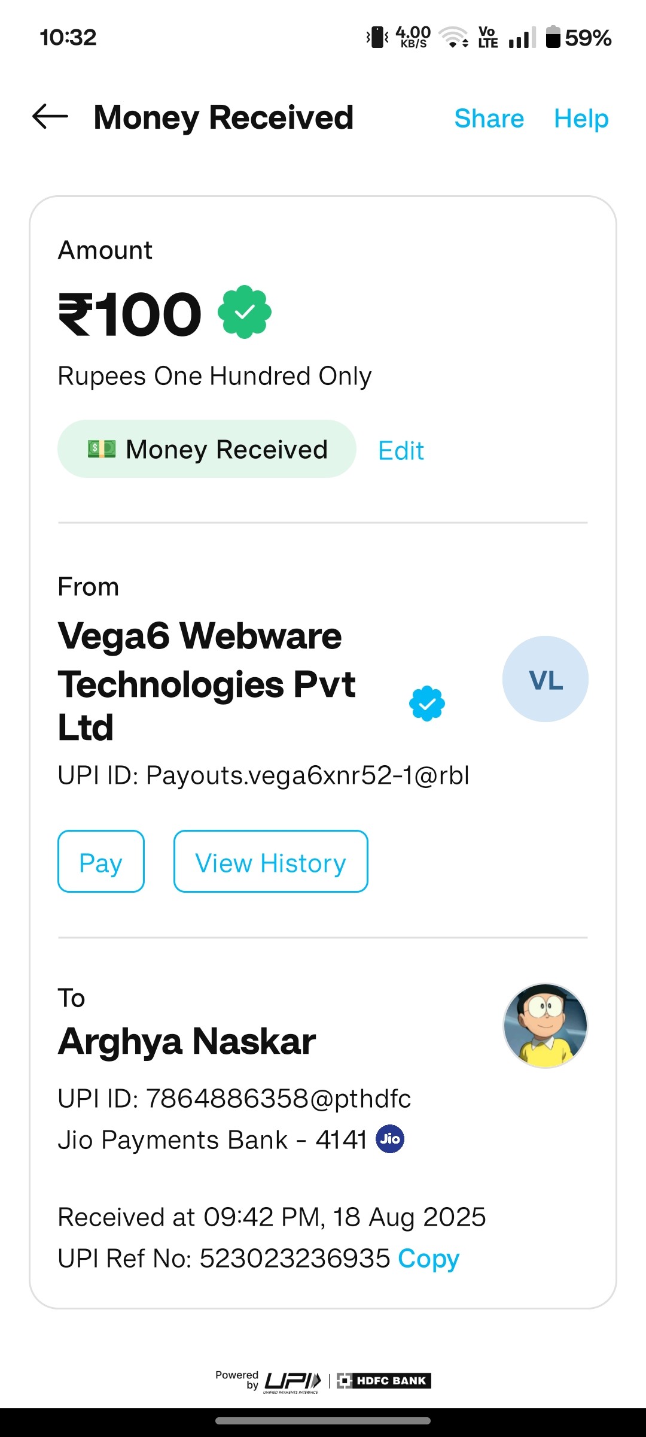The width and height of the screenshot is (646, 1437).
Task: Tap the back arrow icon
Action: click(50, 116)
